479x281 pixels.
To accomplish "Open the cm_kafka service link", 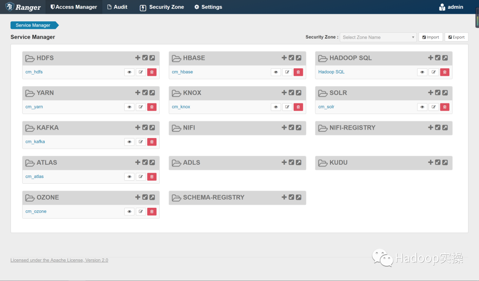I will click(35, 142).
